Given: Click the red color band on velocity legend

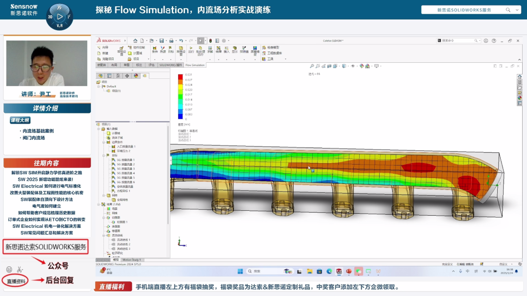Looking at the screenshot, I should click(x=181, y=77).
